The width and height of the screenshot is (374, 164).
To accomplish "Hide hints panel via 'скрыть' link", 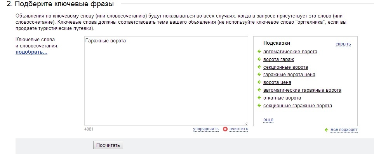I will click(x=343, y=44).
